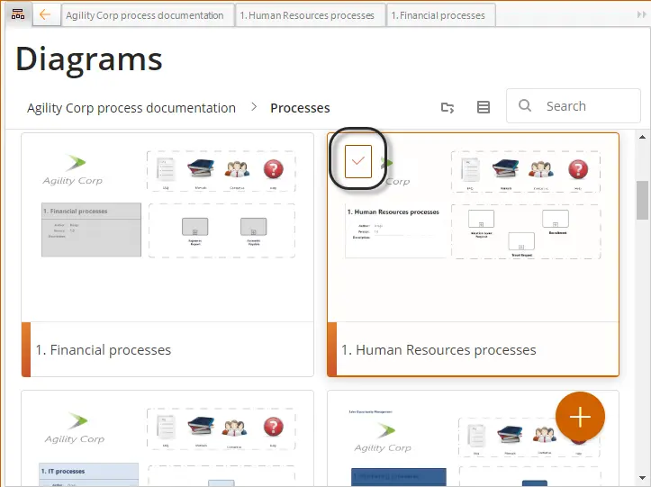Expand hidden tabs with double-arrow
651x487 pixels.
coord(641,15)
